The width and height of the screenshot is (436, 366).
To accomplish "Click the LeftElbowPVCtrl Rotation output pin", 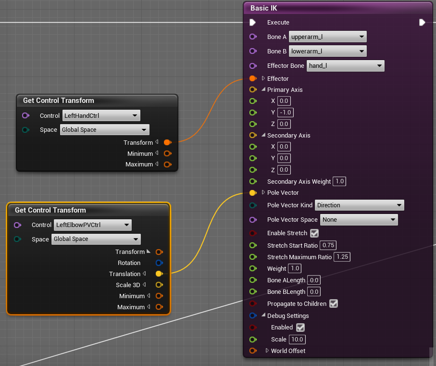I will pyautogui.click(x=159, y=263).
